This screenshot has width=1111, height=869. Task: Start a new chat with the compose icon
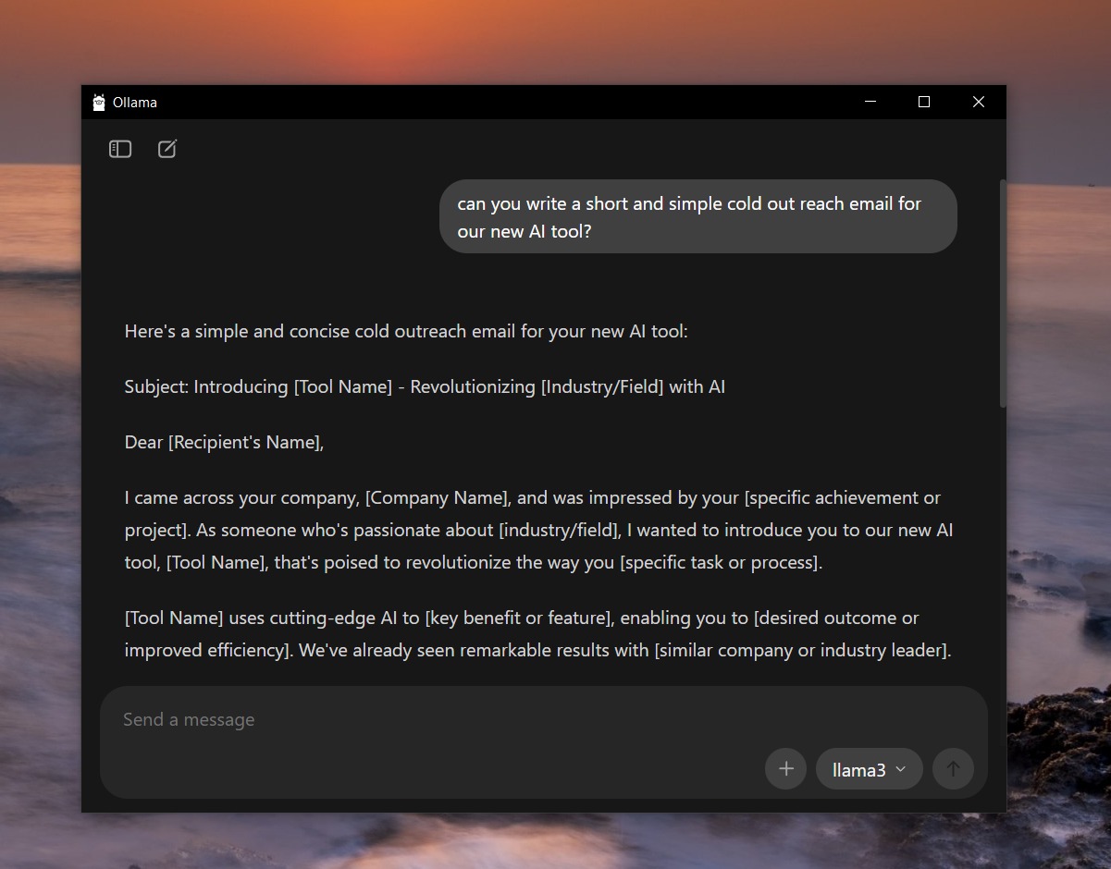pyautogui.click(x=167, y=149)
